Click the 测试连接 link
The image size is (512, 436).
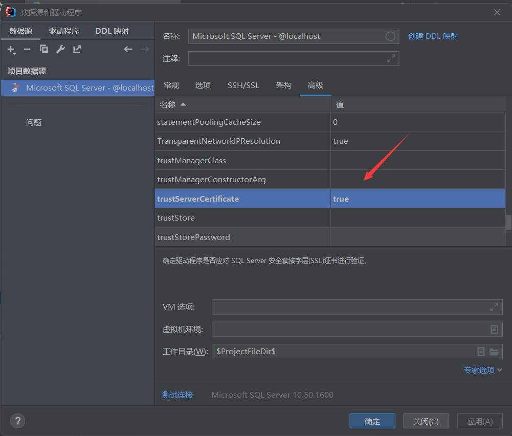click(177, 395)
